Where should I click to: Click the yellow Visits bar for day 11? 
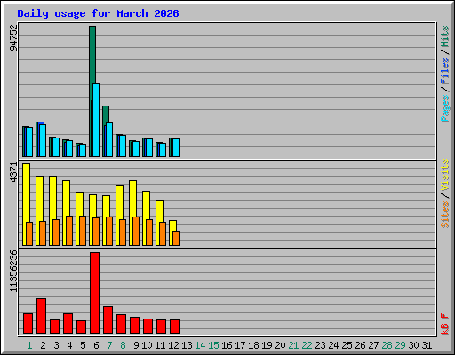tap(159, 211)
